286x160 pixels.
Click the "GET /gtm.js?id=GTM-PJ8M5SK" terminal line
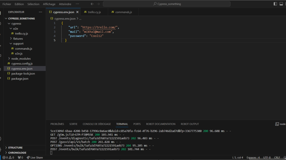click(x=87, y=135)
